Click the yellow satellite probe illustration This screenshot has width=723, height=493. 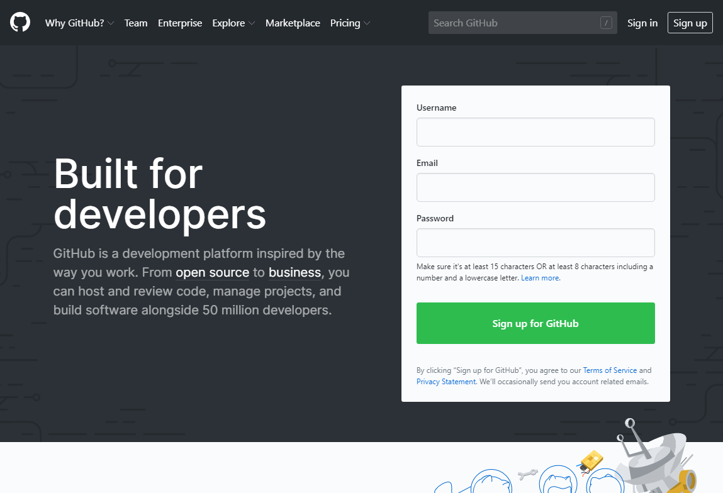[x=591, y=460]
